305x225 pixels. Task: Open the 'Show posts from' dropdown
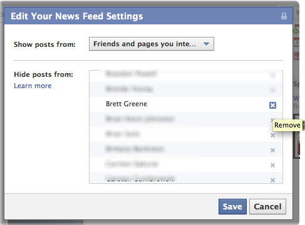click(152, 44)
